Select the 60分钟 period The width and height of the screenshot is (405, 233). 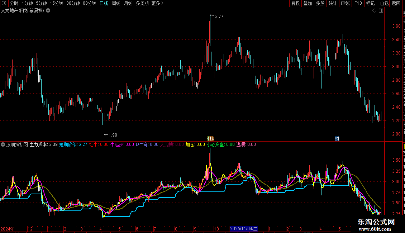[89, 3]
